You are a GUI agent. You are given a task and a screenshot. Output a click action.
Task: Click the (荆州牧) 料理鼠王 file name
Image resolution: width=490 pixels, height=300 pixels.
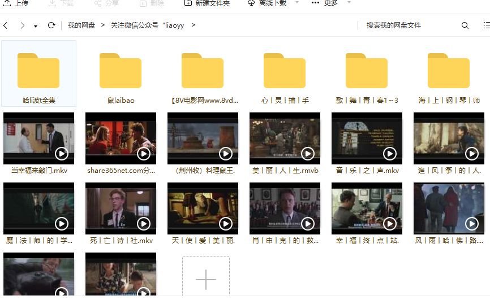(205, 171)
